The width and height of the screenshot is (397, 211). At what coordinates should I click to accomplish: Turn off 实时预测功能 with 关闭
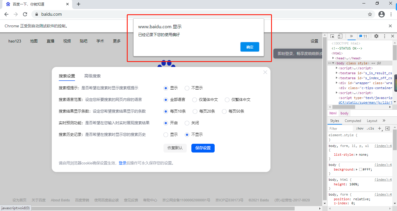click(x=187, y=123)
